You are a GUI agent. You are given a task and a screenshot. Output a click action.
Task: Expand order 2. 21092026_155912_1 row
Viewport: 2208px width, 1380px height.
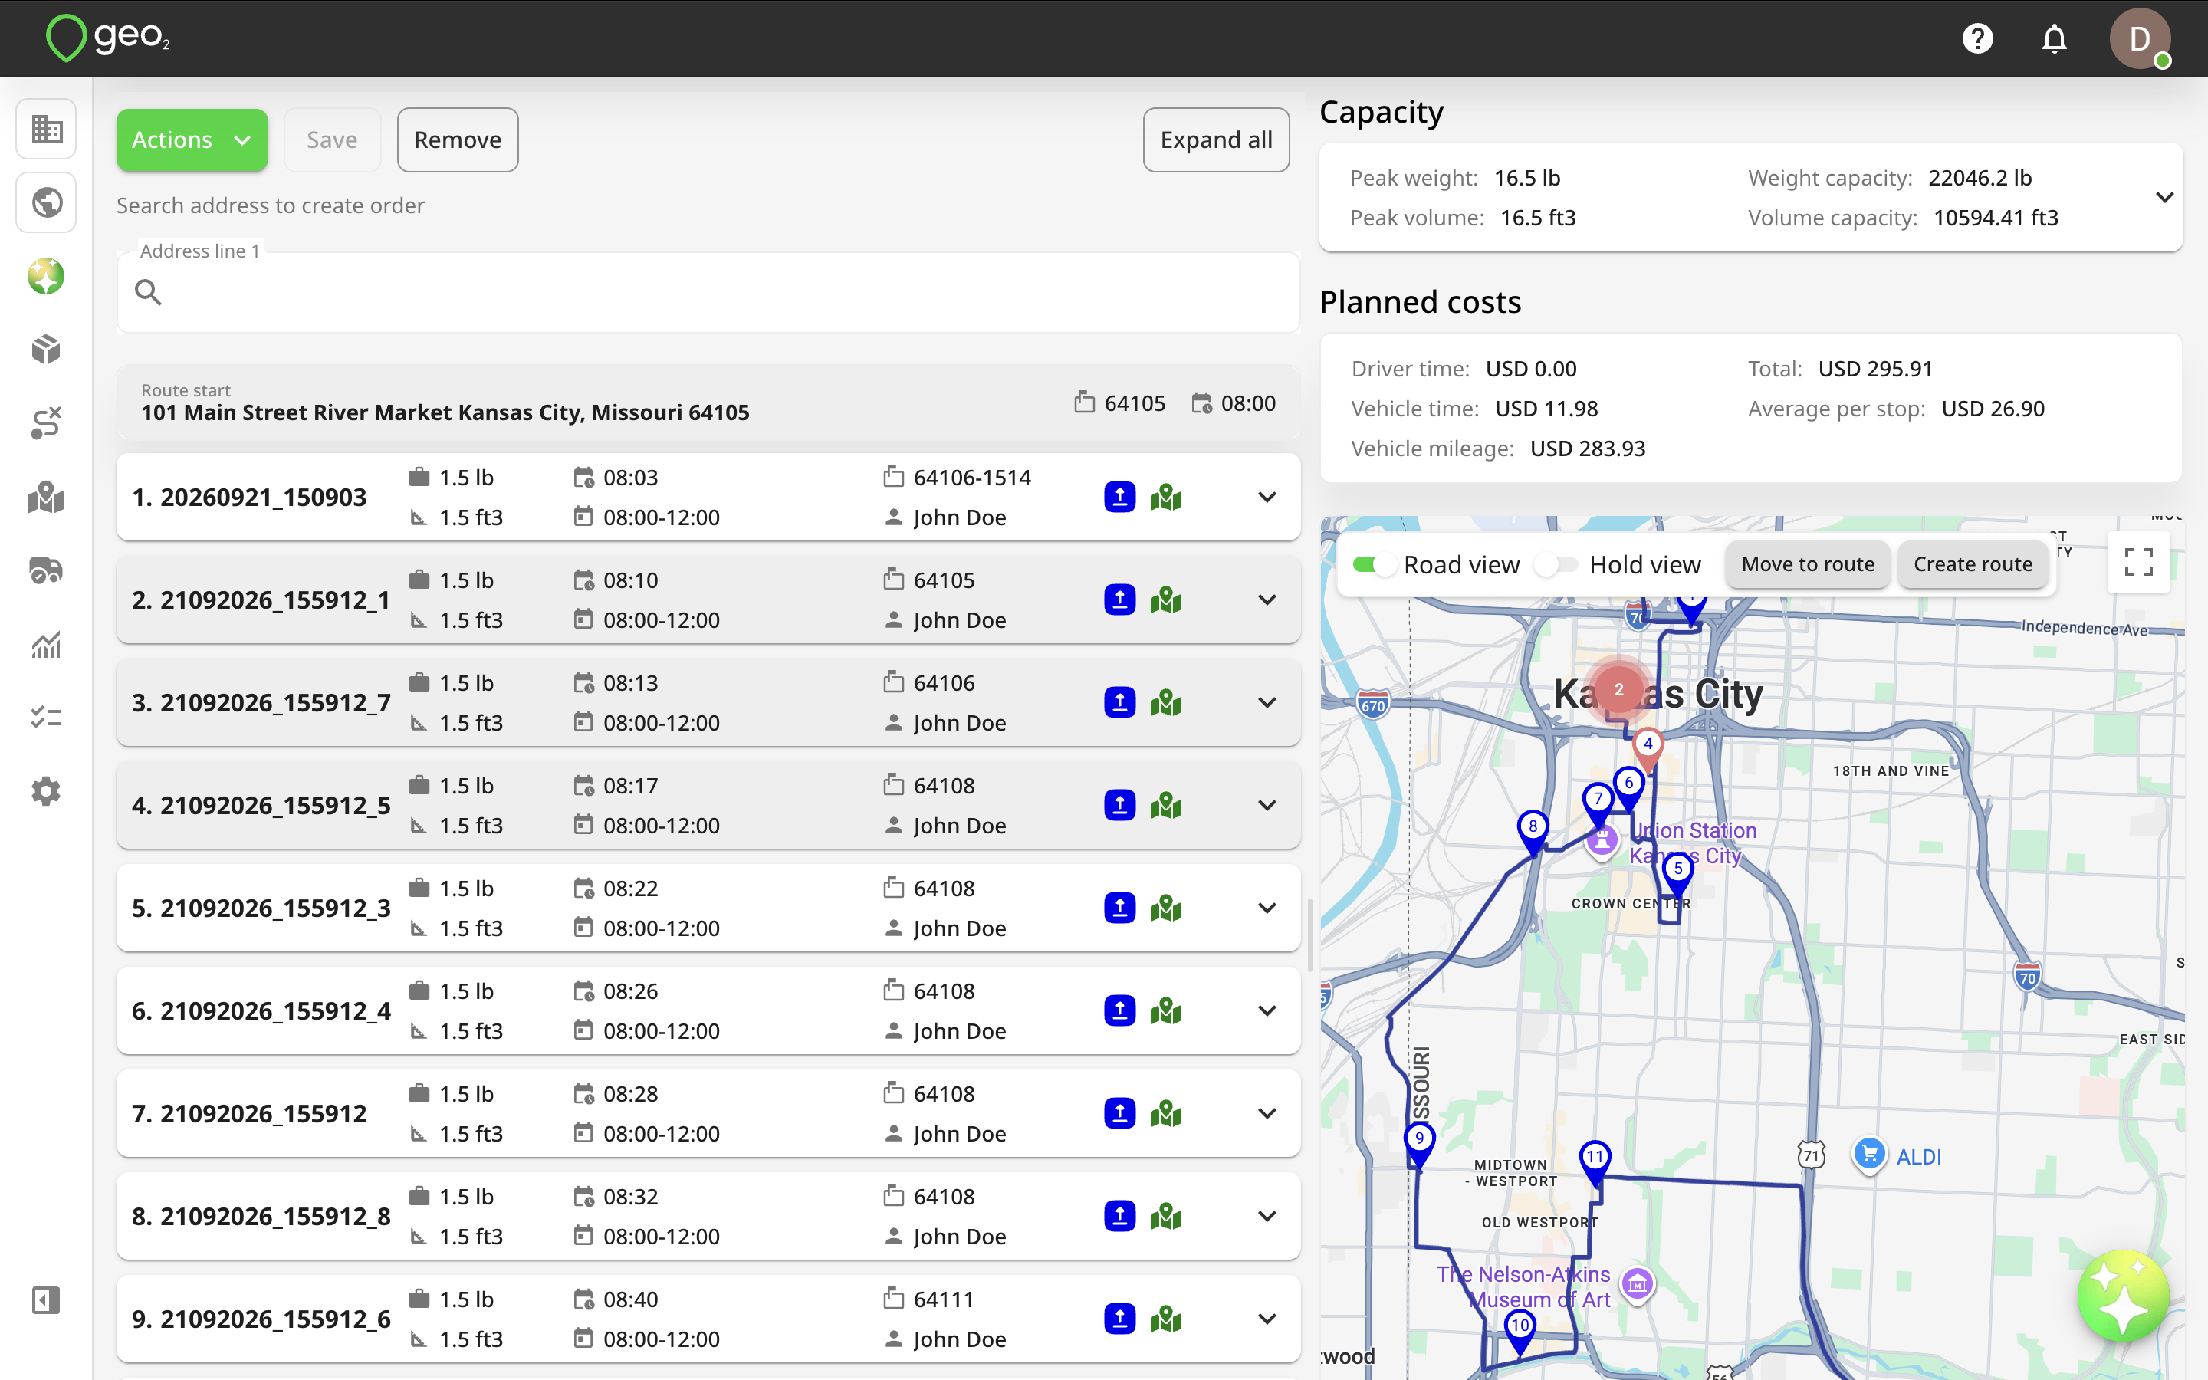[1267, 600]
